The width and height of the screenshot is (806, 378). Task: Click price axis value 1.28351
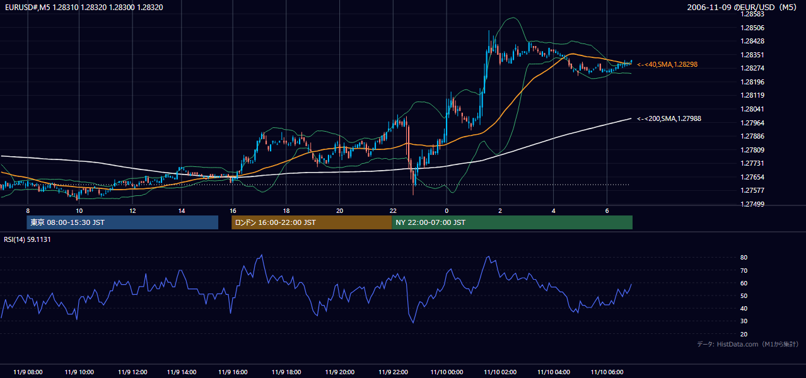coord(752,55)
